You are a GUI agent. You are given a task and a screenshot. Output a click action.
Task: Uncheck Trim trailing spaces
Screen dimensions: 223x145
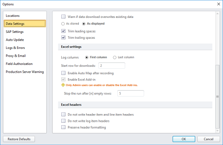click(x=64, y=38)
